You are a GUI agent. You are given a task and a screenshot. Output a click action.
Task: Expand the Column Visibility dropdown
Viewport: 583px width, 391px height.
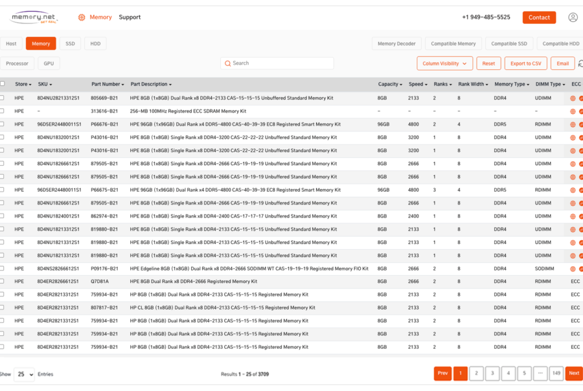pos(444,63)
